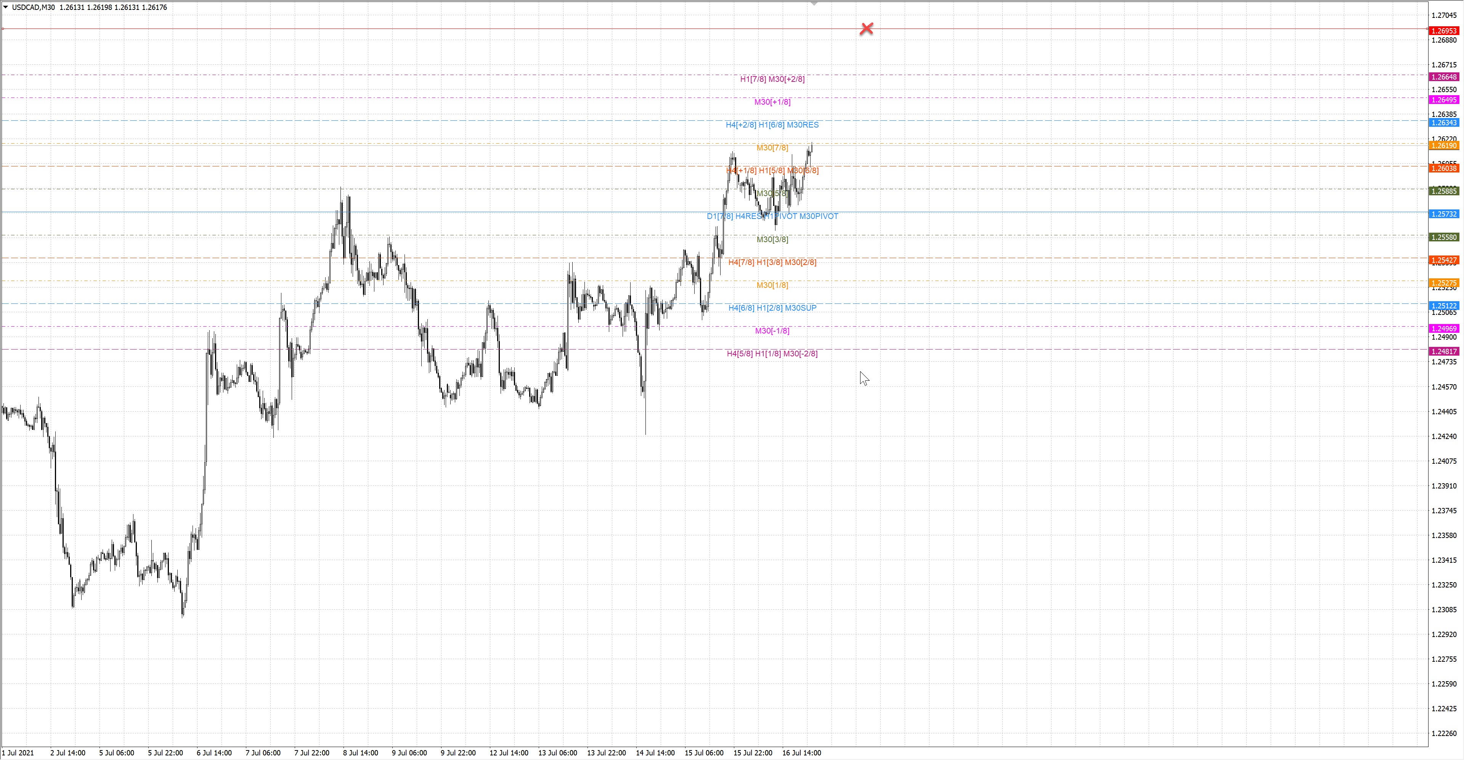Viewport: 1464px width, 760px height.
Task: Click the H4[+2/8] H1[6/8] M30RES label
Action: [772, 125]
